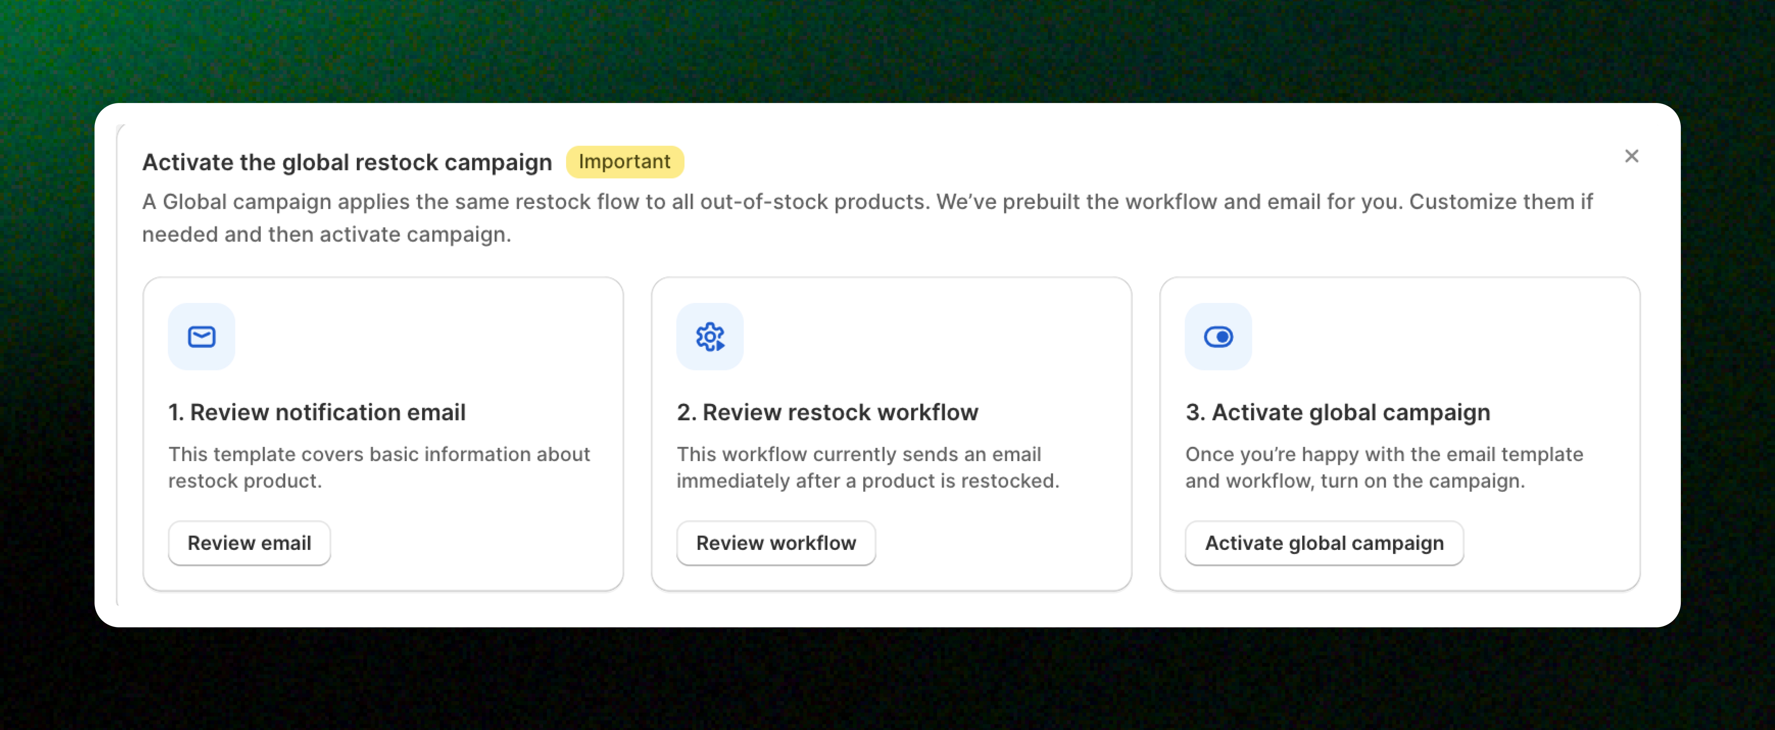
Task: Click 'Activate the global restock campaign' title
Action: [x=347, y=163]
